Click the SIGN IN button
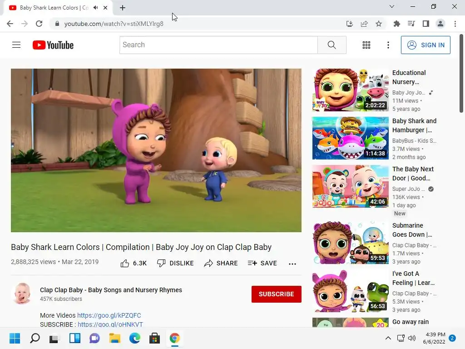 (x=425, y=45)
